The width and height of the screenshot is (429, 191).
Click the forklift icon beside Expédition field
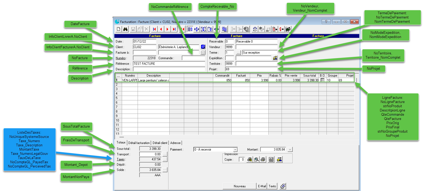(275, 58)
